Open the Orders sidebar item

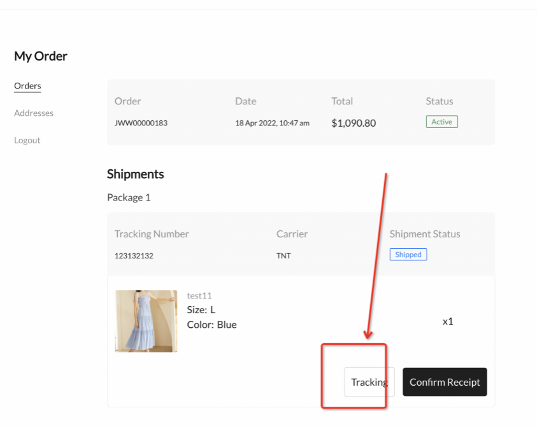[x=27, y=86]
